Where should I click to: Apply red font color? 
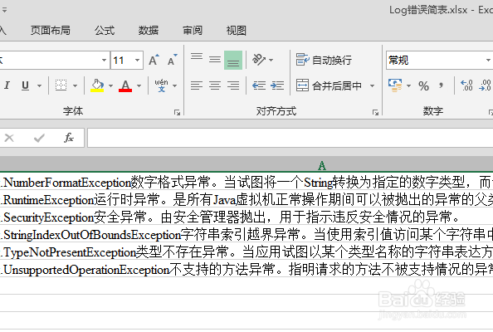click(x=125, y=85)
